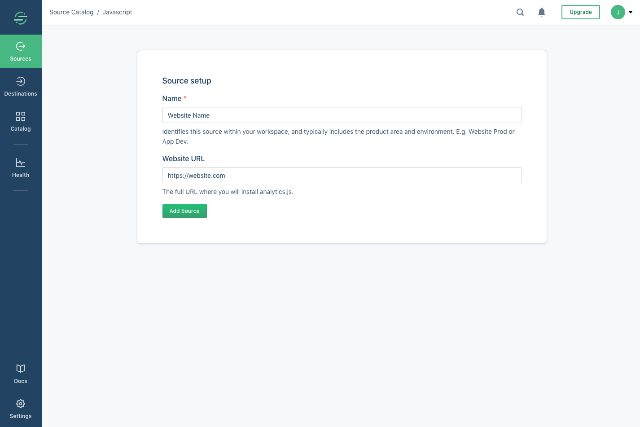This screenshot has width=640, height=427.
Task: Open the Catalog sidebar item
Action: tap(21, 121)
